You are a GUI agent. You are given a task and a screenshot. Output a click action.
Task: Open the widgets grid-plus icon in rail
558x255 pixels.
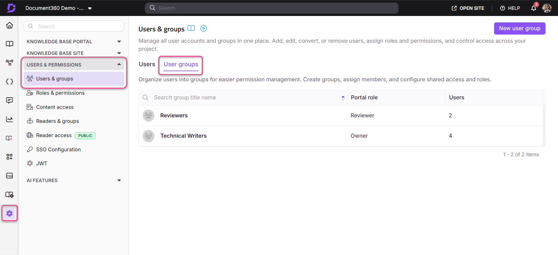tap(10, 157)
